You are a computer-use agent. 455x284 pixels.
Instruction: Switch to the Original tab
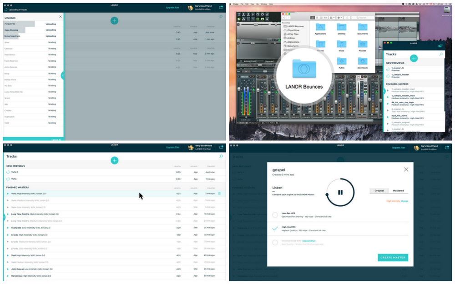379,190
